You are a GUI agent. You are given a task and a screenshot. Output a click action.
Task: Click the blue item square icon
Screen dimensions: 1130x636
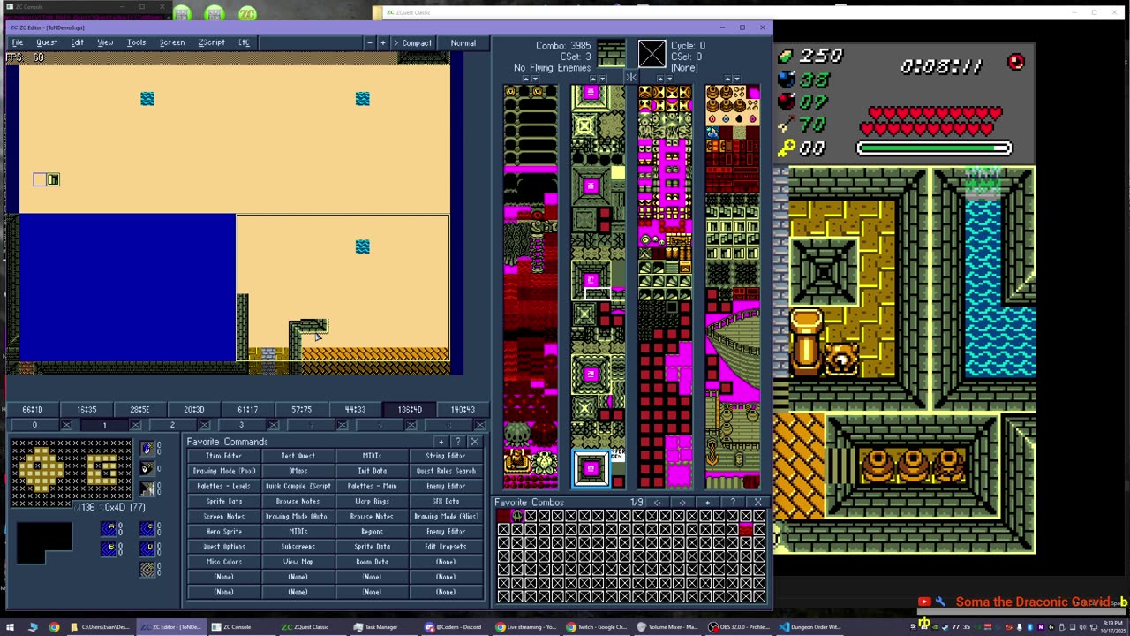[147, 449]
